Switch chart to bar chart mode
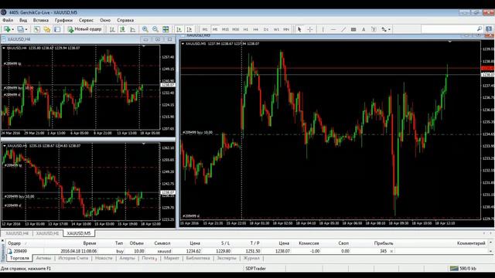Screen dimensions: 495x278 [x=112, y=29]
